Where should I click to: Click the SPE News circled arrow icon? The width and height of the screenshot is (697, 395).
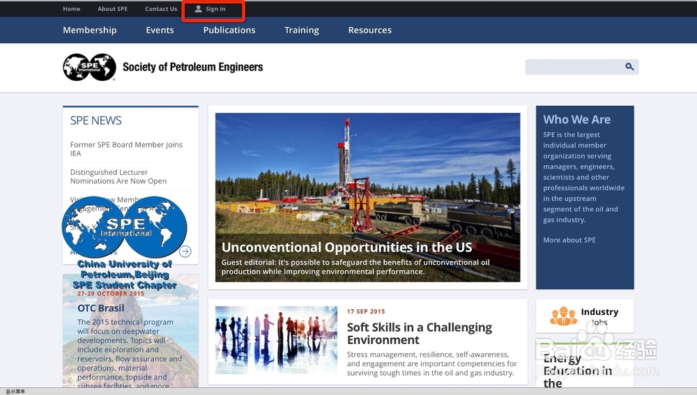(x=185, y=251)
